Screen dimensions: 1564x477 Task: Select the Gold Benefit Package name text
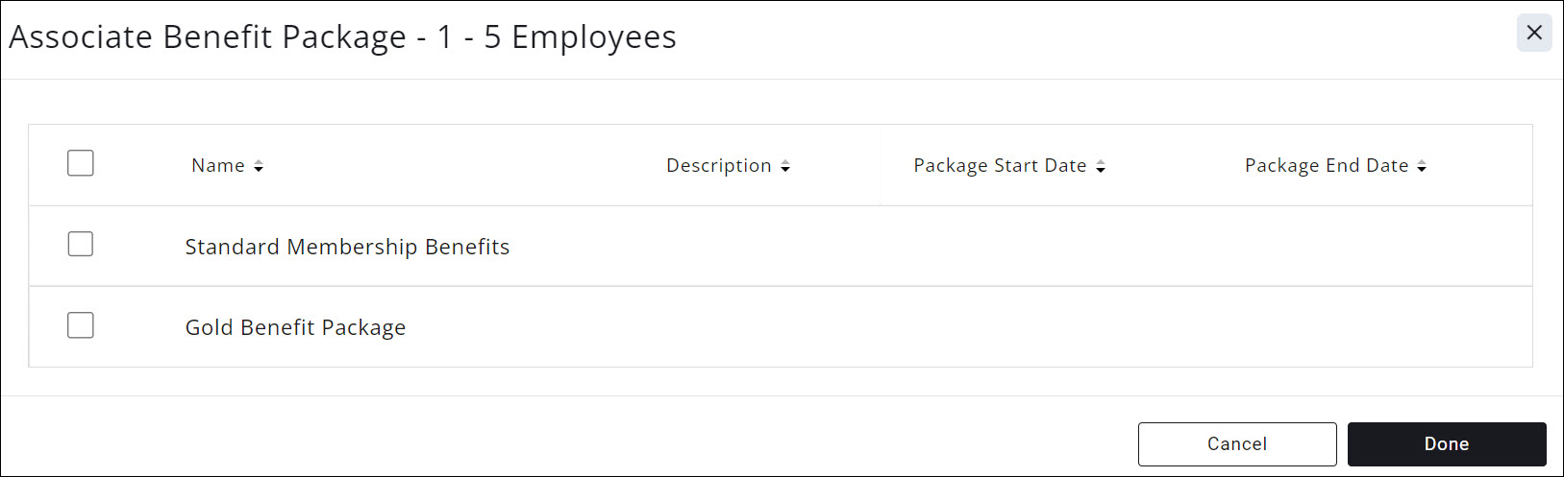pos(295,327)
